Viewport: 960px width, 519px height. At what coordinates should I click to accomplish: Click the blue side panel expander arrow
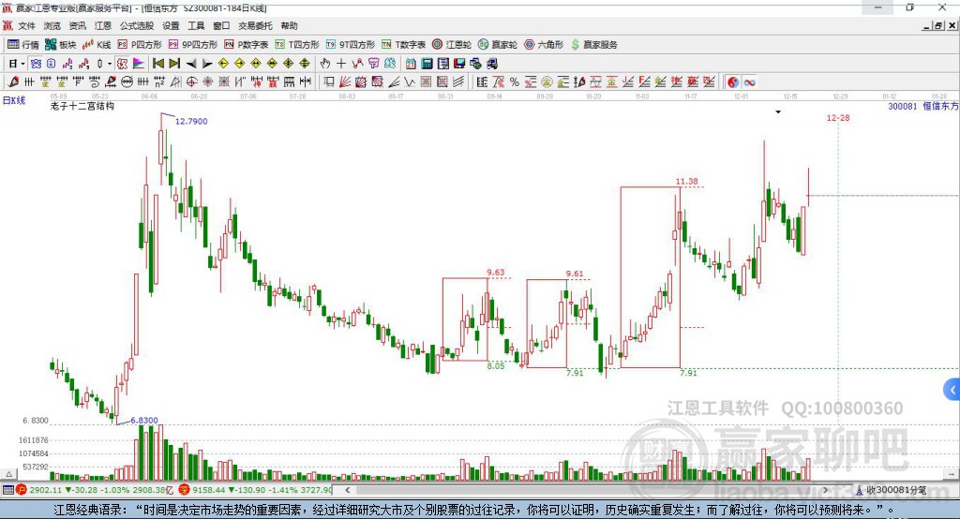point(952,390)
